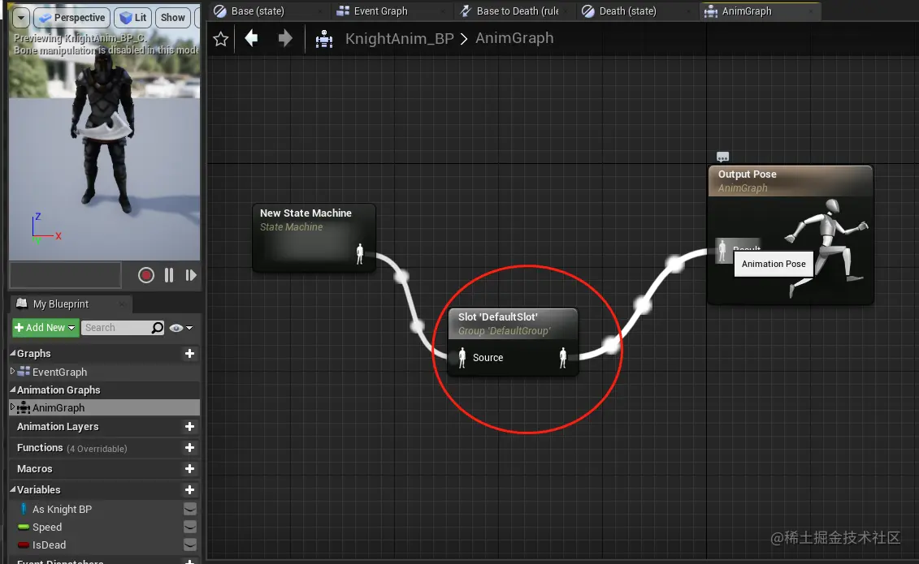Viewport: 919px width, 564px height.
Task: Select the Slot 'DefaultSlot' node title
Action: (x=497, y=317)
